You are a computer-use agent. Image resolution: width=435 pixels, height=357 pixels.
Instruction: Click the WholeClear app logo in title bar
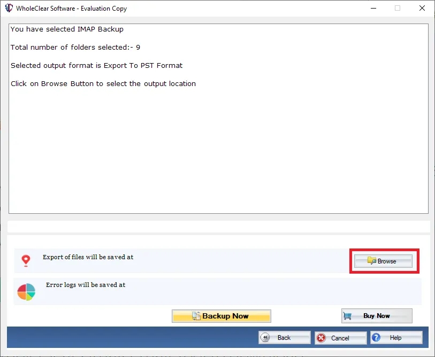pyautogui.click(x=9, y=8)
